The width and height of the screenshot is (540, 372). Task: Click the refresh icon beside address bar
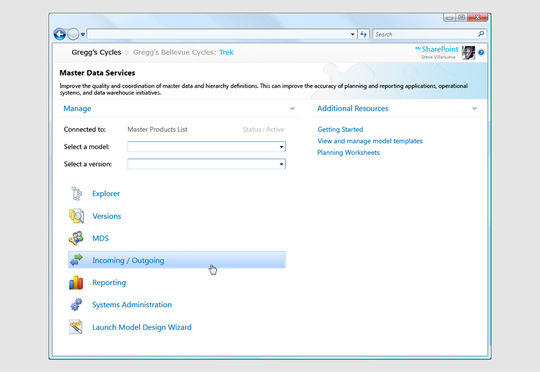(364, 34)
